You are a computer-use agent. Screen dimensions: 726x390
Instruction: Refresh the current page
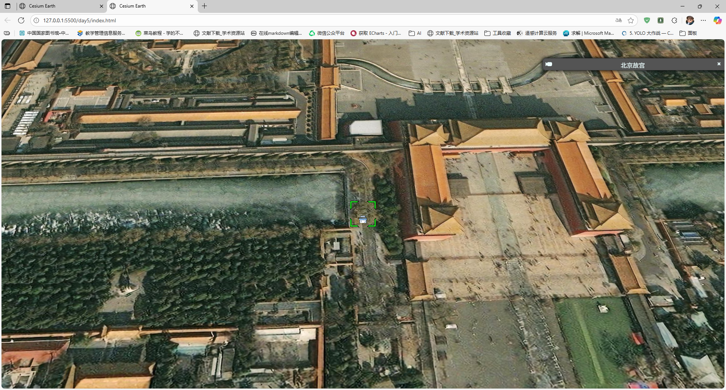21,20
